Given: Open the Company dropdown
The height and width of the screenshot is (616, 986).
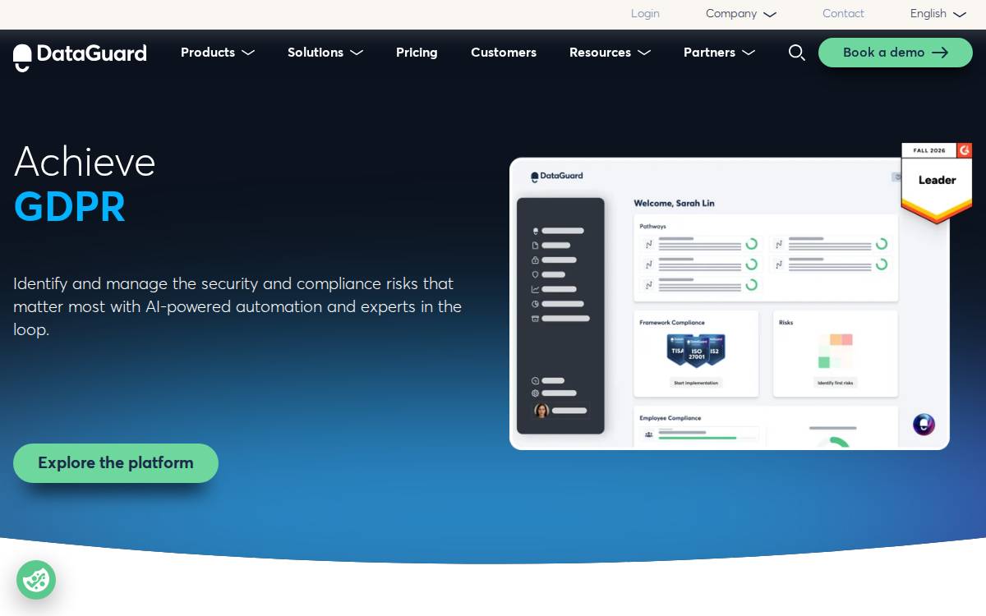Looking at the screenshot, I should click(741, 14).
